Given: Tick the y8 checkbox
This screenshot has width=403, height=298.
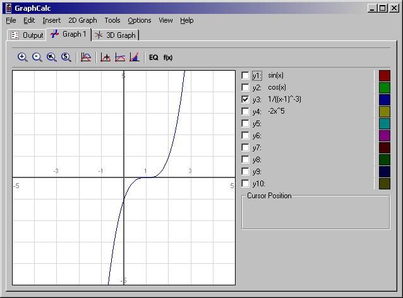Looking at the screenshot, I should [246, 160].
